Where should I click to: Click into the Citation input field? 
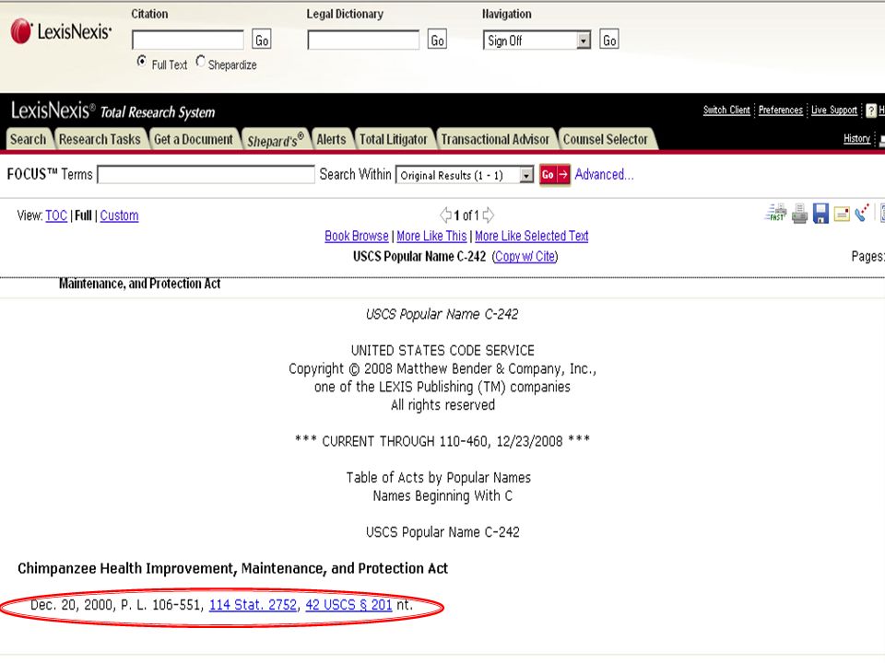pos(188,40)
